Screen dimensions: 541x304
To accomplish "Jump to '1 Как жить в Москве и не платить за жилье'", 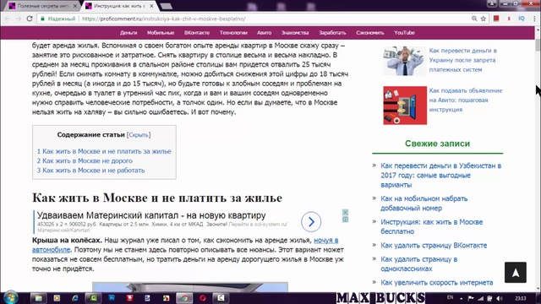I will pos(104,151).
